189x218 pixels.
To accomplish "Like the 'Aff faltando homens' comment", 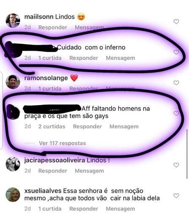I will [x=176, y=113].
